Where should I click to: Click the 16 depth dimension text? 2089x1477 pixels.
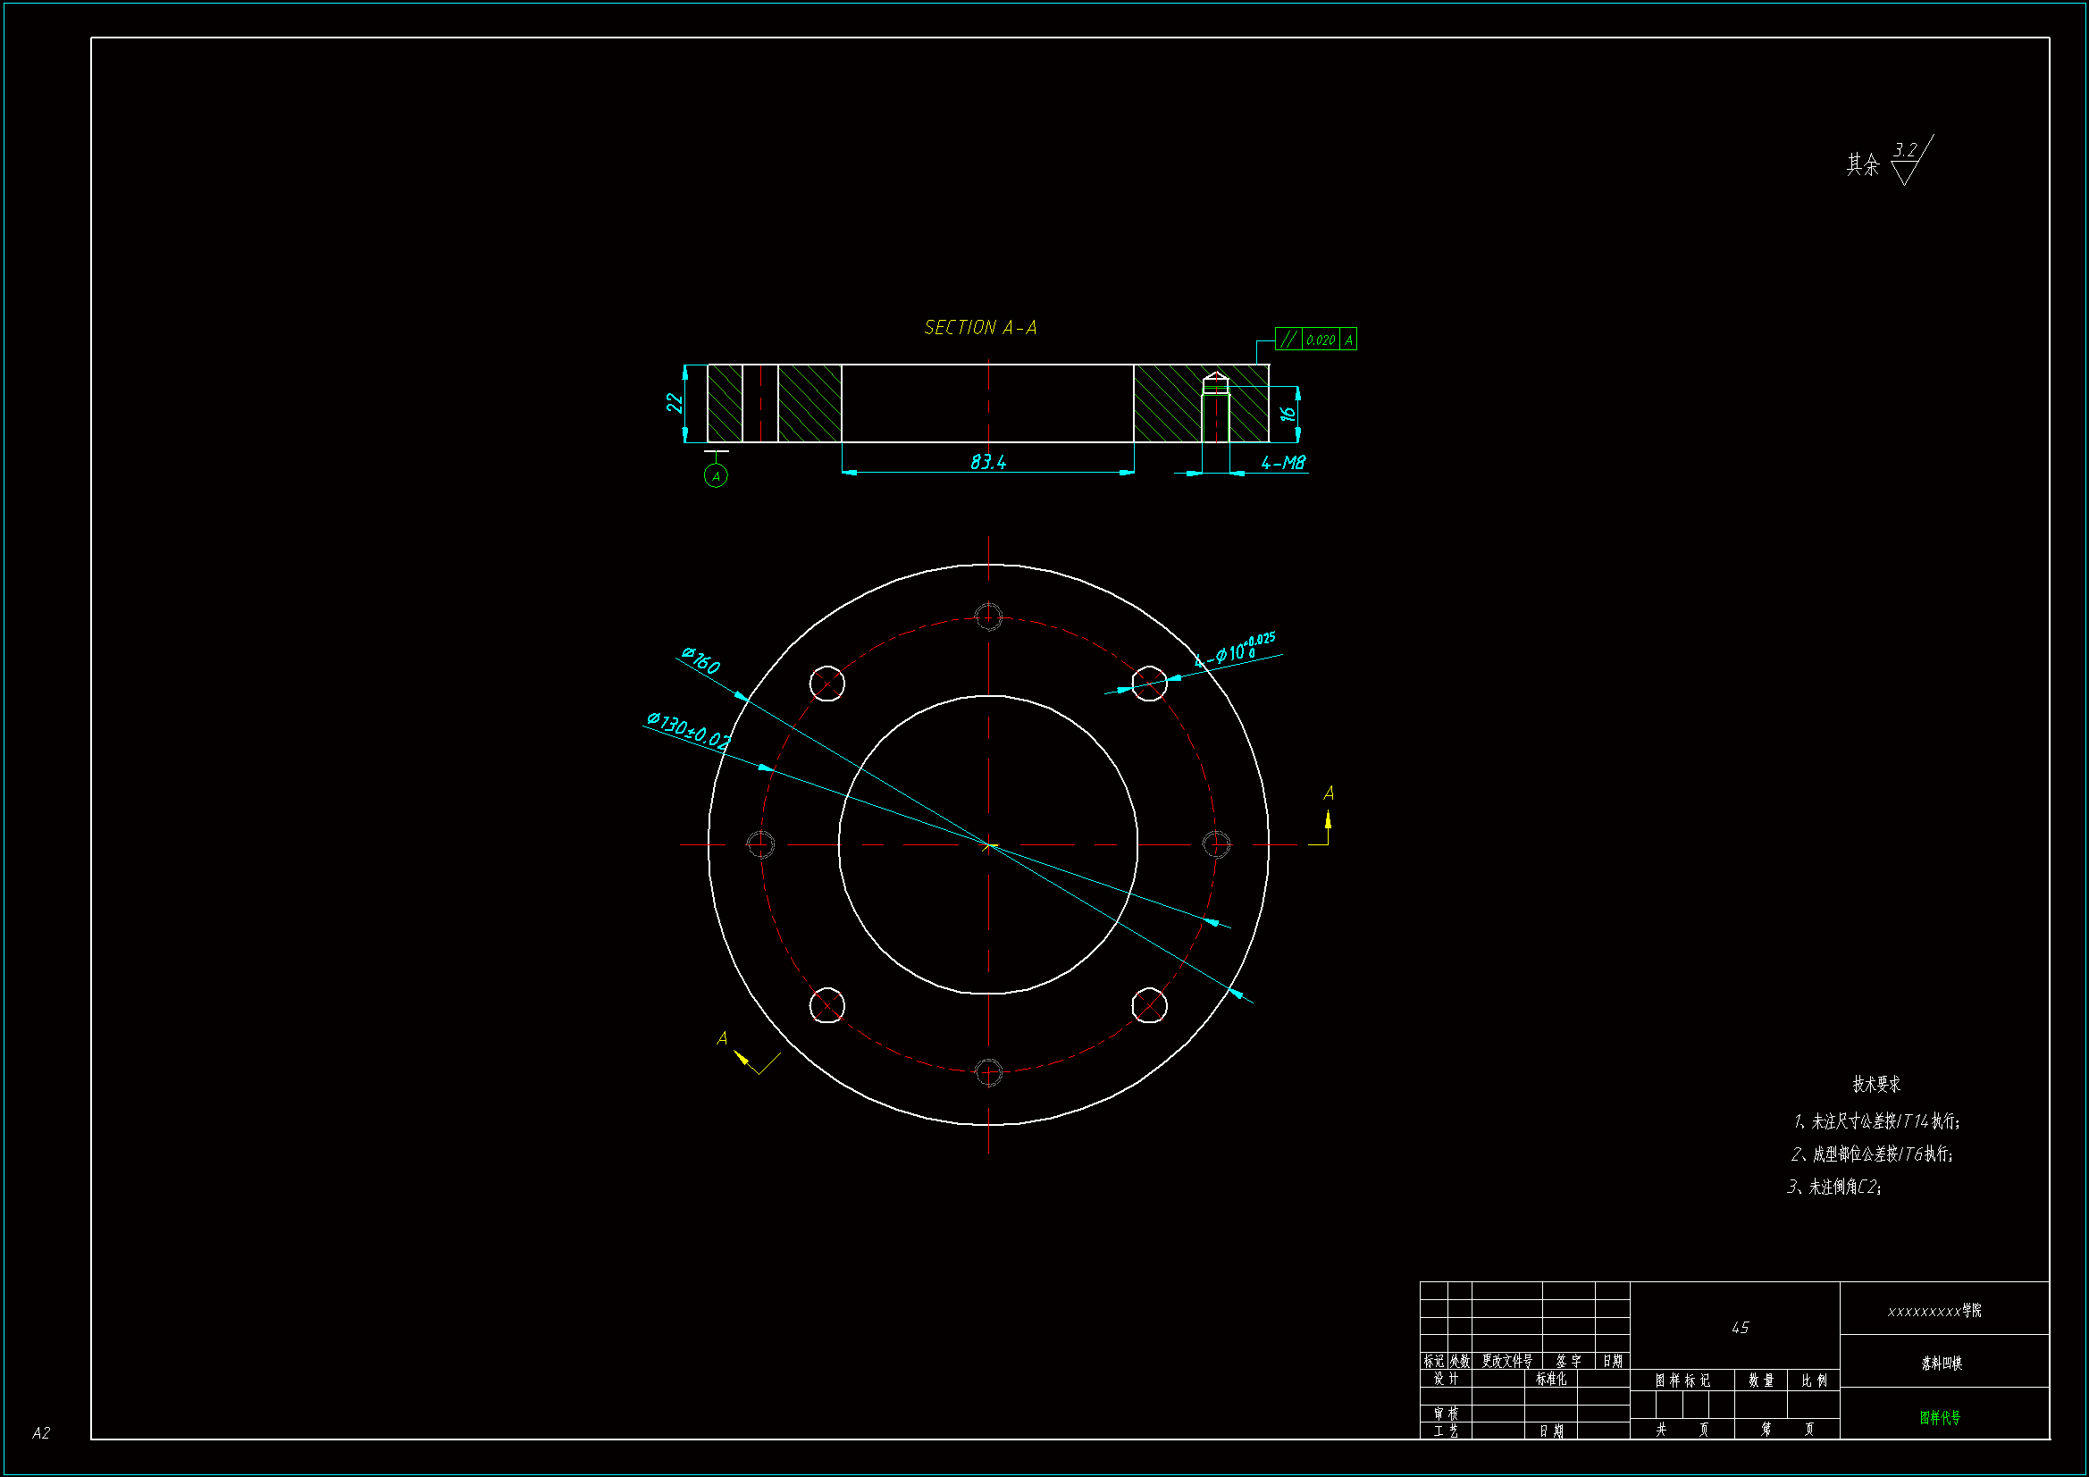click(1288, 413)
